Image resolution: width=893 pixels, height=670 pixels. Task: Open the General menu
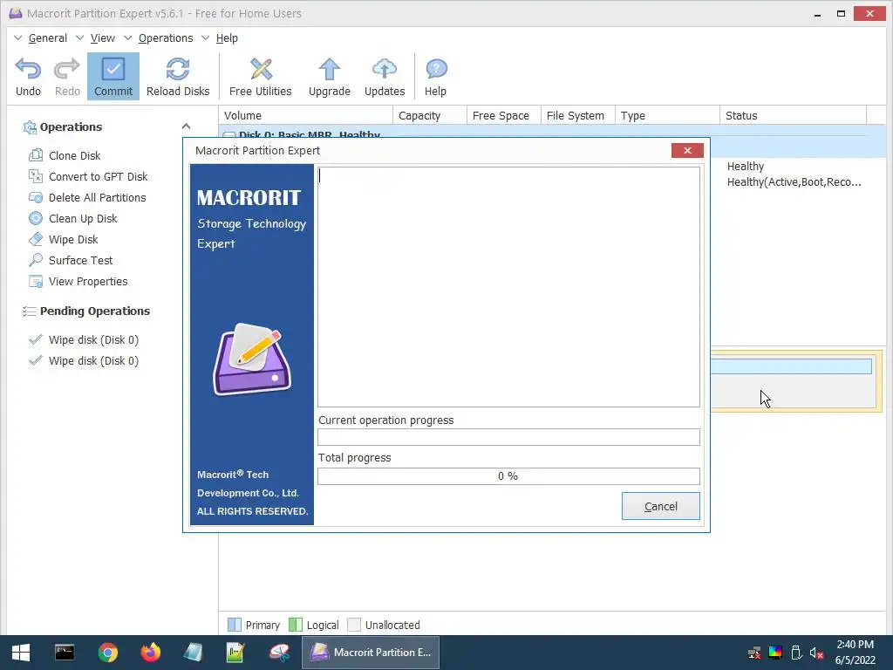[47, 38]
